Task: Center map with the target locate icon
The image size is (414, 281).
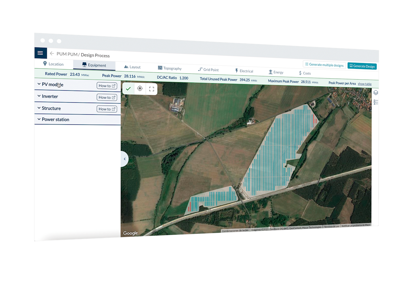Action: coord(140,89)
